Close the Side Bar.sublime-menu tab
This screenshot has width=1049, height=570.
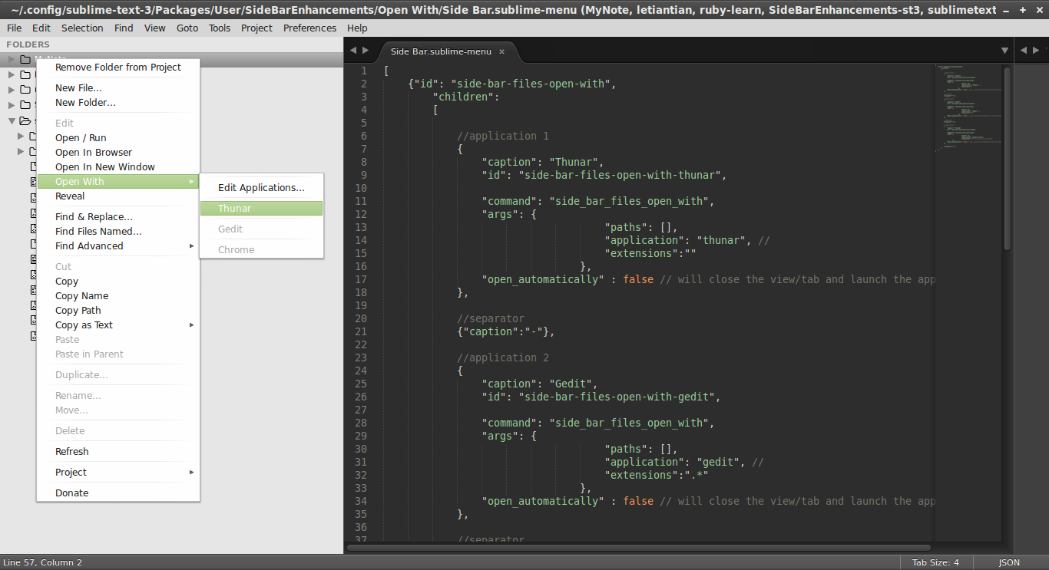click(501, 51)
